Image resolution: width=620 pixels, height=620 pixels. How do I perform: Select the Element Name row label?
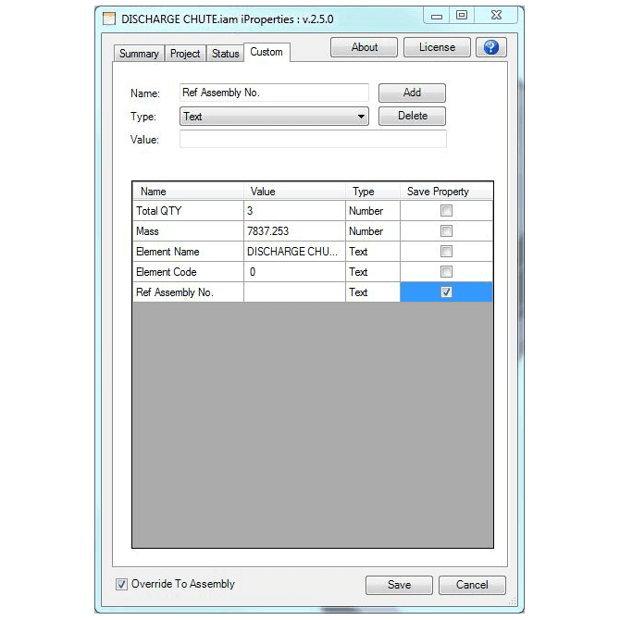coord(188,252)
